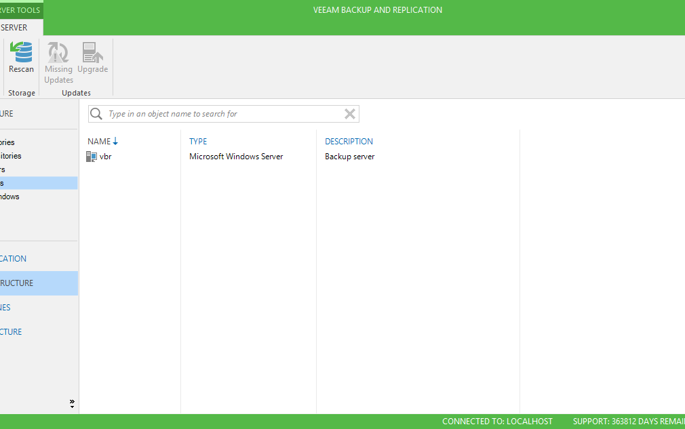Click the magnifier search icon
The width and height of the screenshot is (685, 429).
point(96,114)
